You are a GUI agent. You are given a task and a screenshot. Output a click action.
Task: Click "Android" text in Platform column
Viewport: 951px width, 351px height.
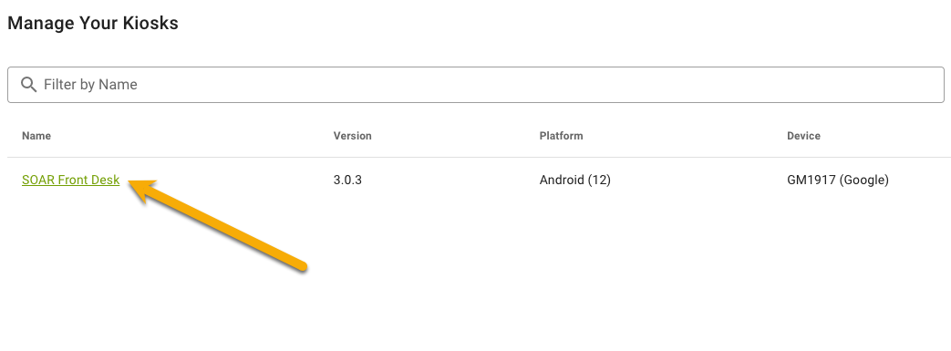click(562, 180)
